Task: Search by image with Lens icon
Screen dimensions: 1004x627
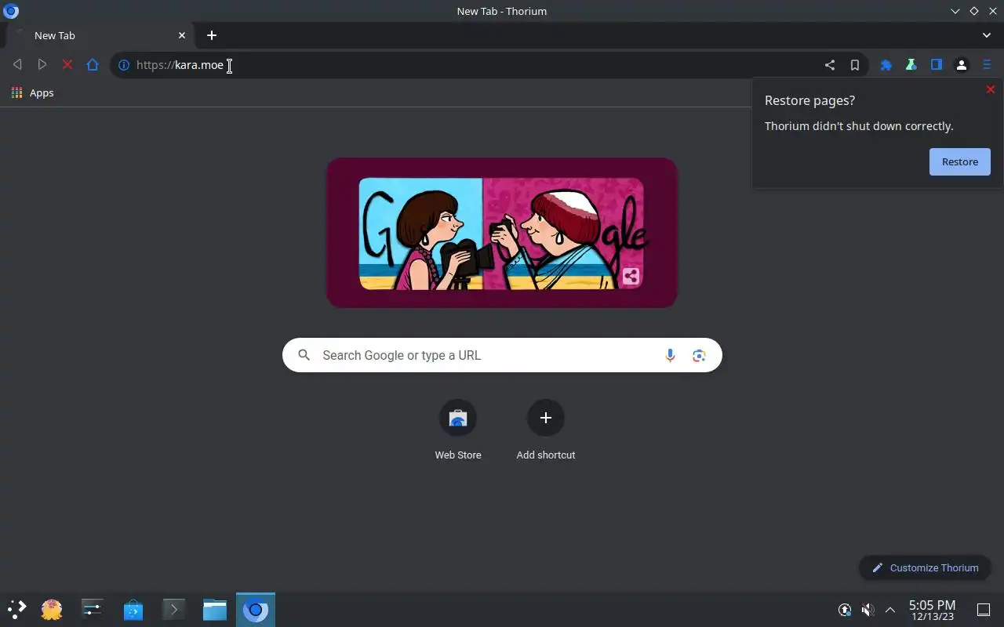Action: pos(699,355)
